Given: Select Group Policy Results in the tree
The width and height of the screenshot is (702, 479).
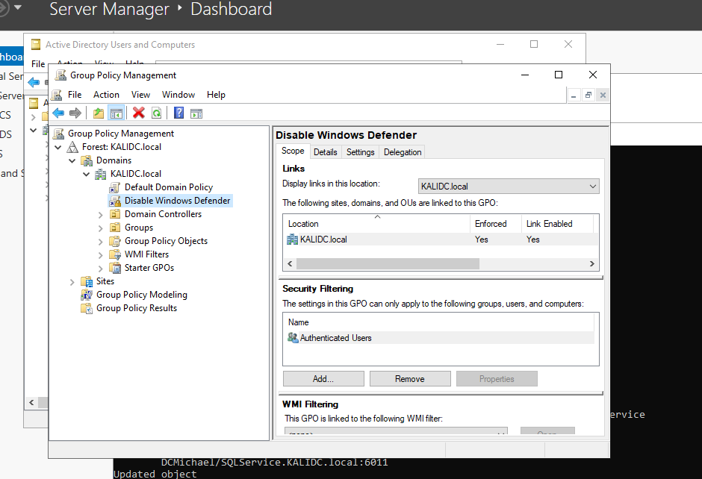Looking at the screenshot, I should click(137, 308).
